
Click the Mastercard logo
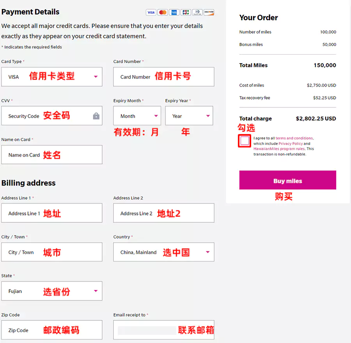click(x=163, y=12)
